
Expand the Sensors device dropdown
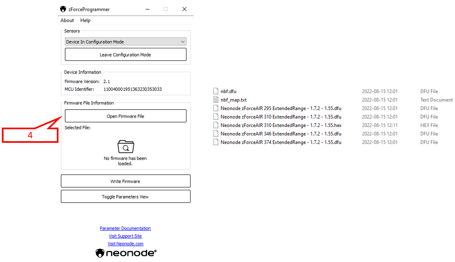pos(183,42)
